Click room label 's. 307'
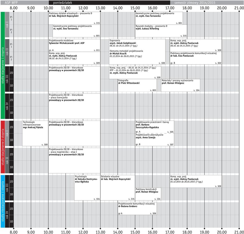 pyautogui.click(x=170, y=145)
